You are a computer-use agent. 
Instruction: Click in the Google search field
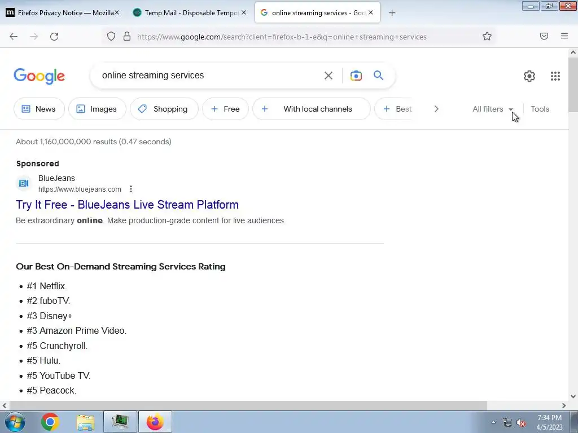(208, 76)
